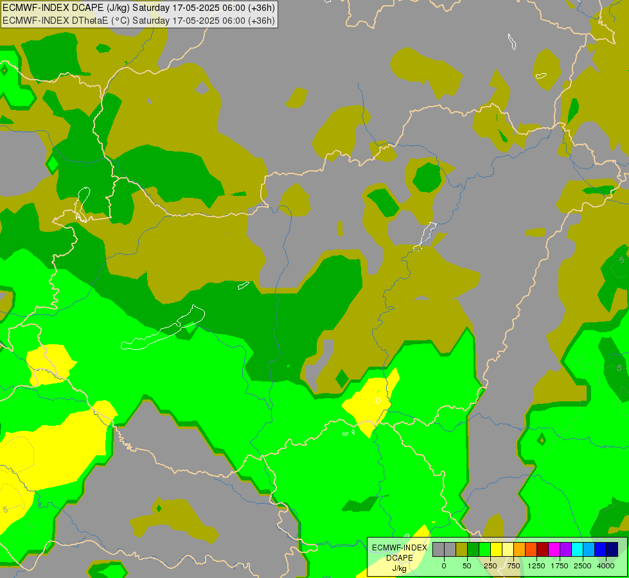Screen dimensions: 629x578
Task: Click the gray swatch left of the 0 tick
Action: tap(438, 549)
